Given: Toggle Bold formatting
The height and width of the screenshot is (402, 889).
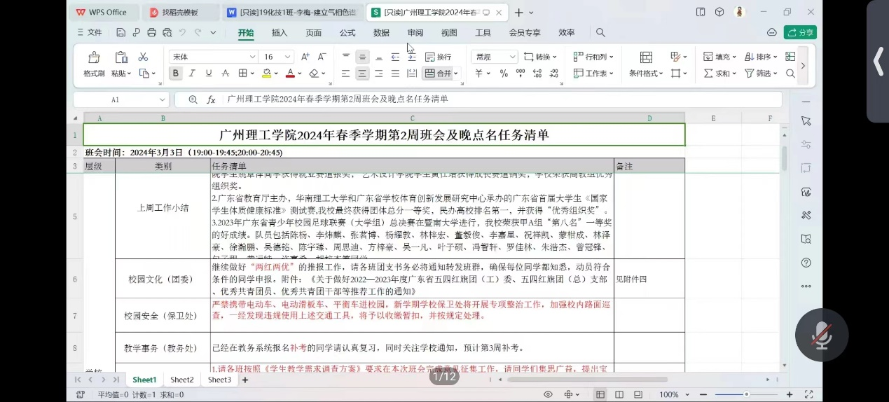Looking at the screenshot, I should coord(175,74).
